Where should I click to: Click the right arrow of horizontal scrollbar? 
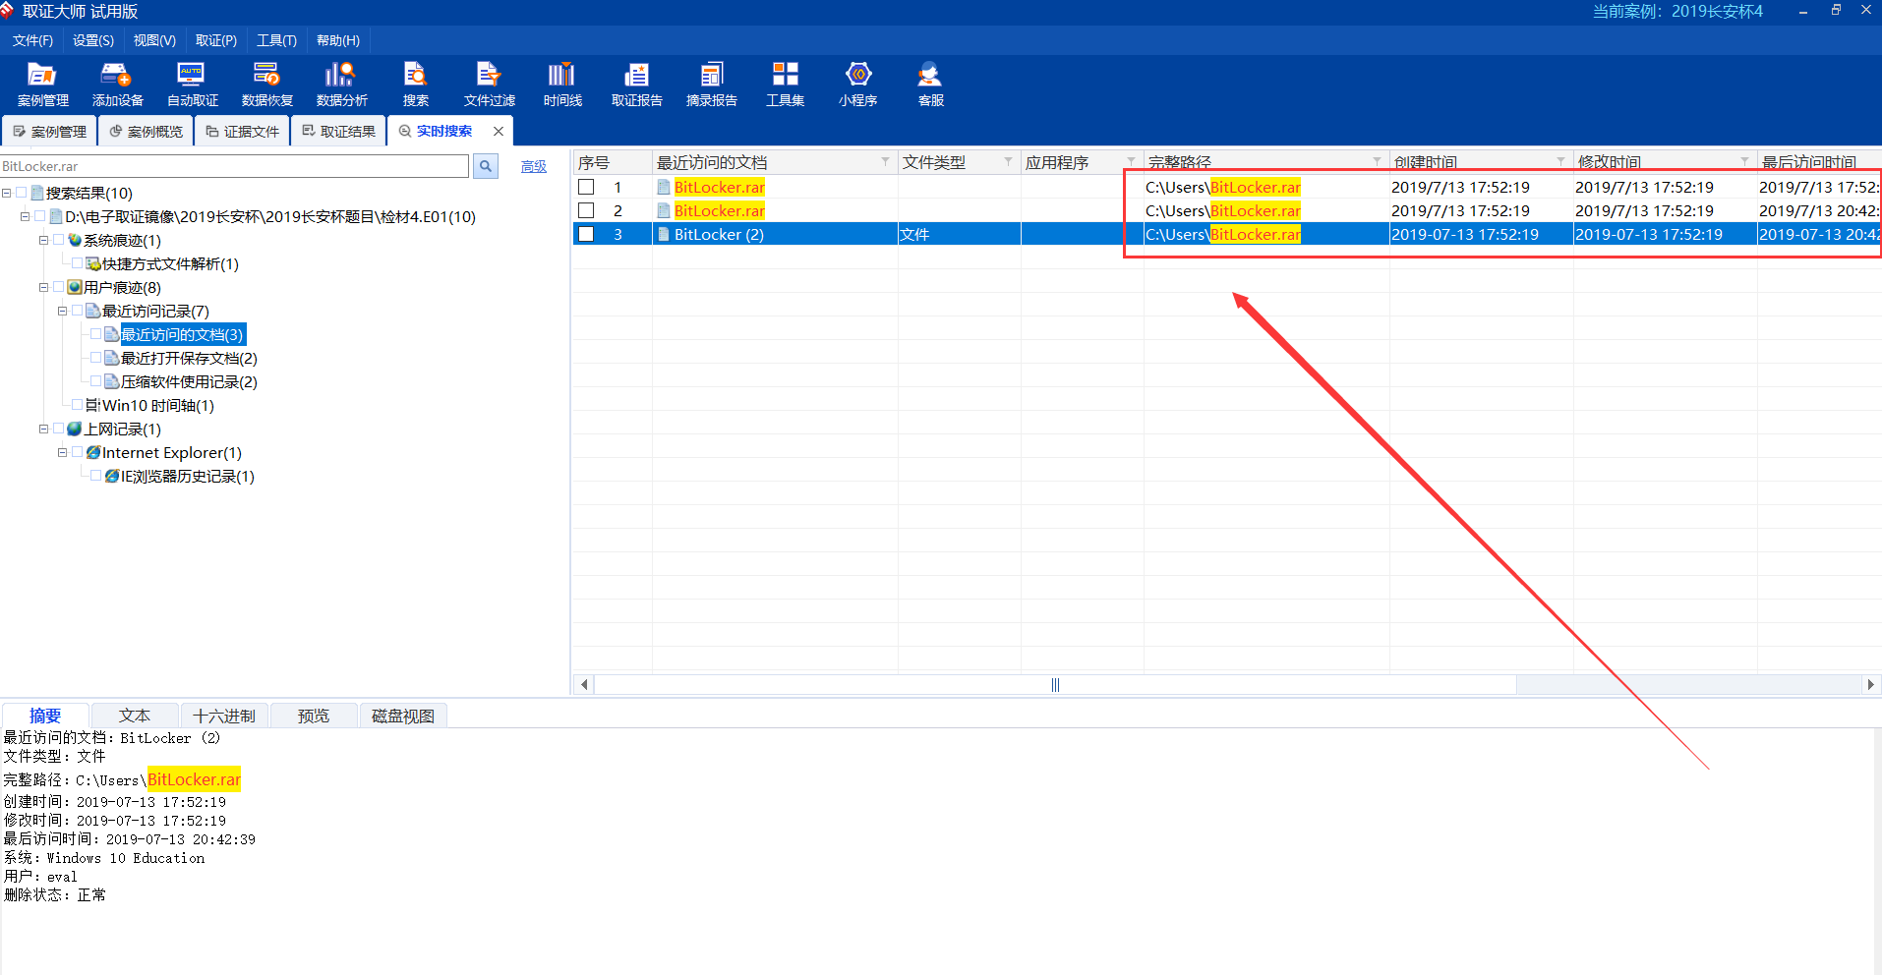[x=1870, y=684]
